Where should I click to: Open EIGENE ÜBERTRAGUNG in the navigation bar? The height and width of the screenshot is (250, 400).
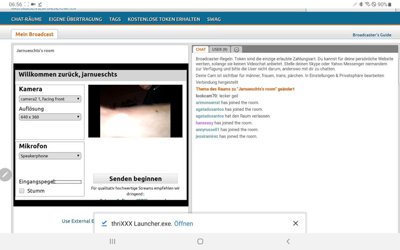[76, 19]
